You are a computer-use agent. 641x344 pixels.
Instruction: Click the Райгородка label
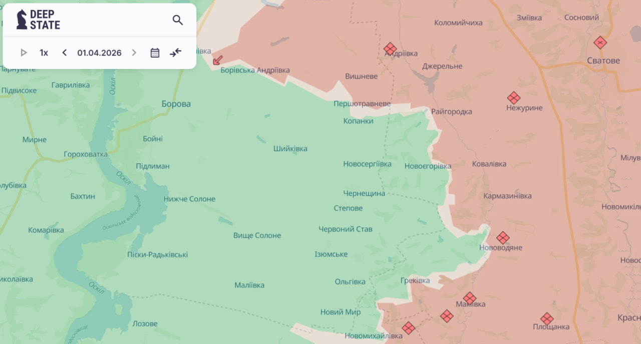pos(451,111)
